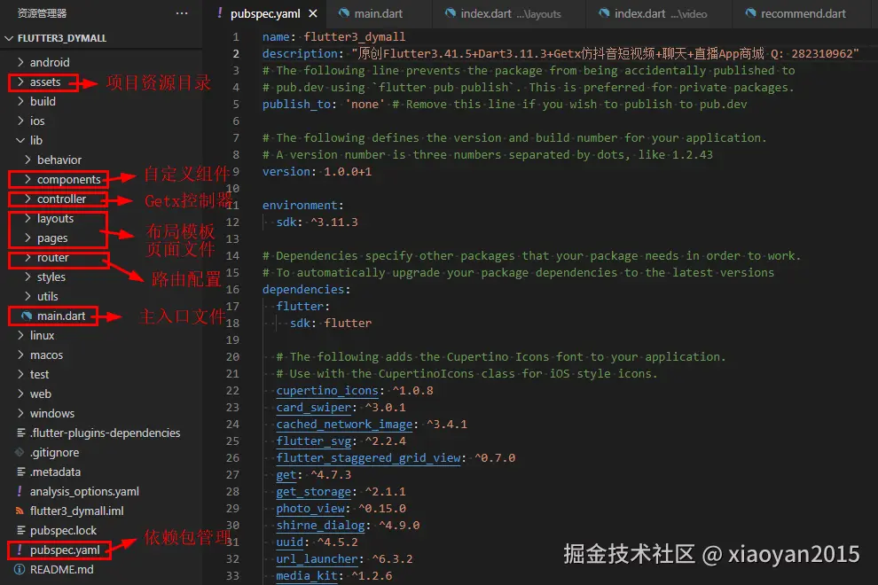Viewport: 878px width, 585px height.
Task: Click the 'environment:' key
Action: pyautogui.click(x=303, y=205)
